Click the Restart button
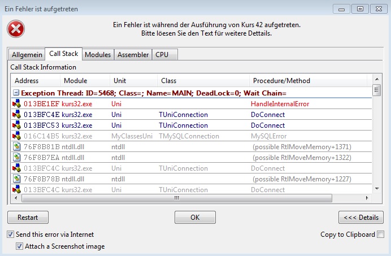Screen dimensions: 391x256 click(x=28, y=217)
